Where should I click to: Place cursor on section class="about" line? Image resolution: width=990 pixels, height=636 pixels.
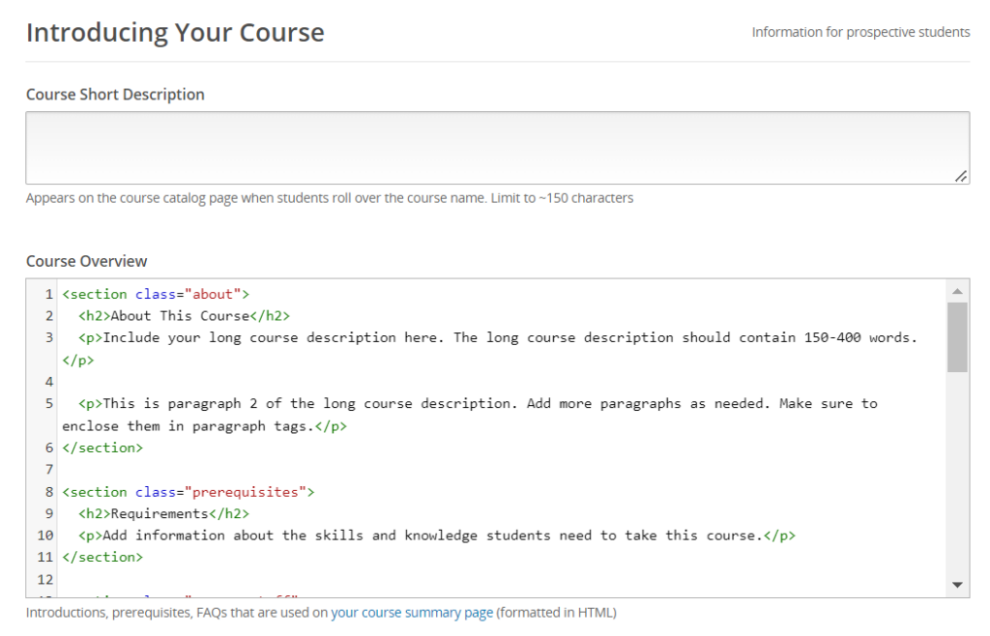pos(155,294)
